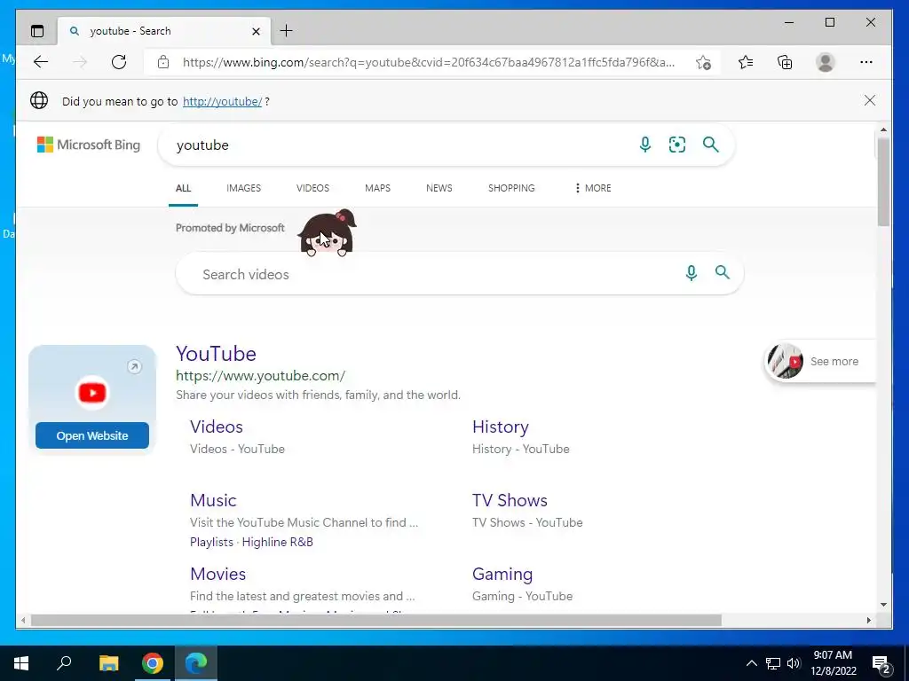The width and height of the screenshot is (909, 681).
Task: Click the See more button
Action: tap(820, 362)
